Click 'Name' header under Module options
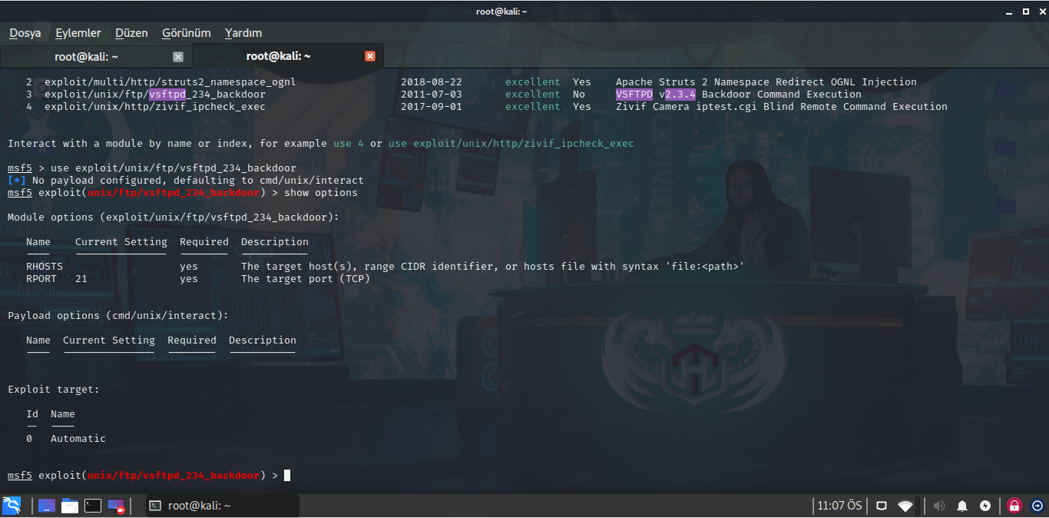Screen dimensions: 1049x518 (x=38, y=242)
